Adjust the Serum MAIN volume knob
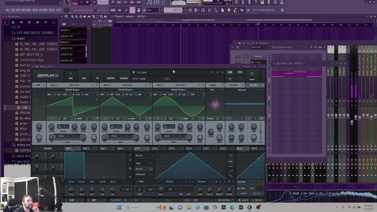The width and height of the screenshot is (377, 212). pyautogui.click(x=252, y=74)
